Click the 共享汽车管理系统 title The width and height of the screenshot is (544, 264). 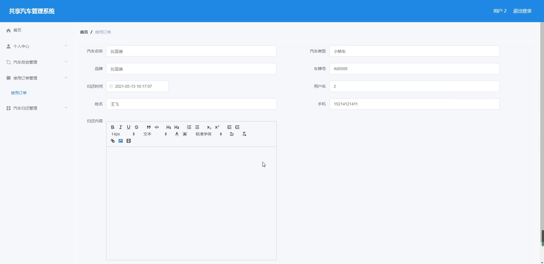coord(32,11)
